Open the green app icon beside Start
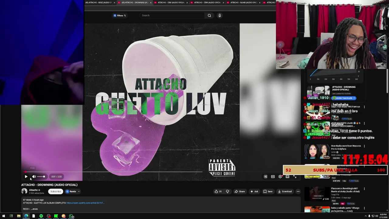This screenshot has height=219, width=389. tap(11, 216)
